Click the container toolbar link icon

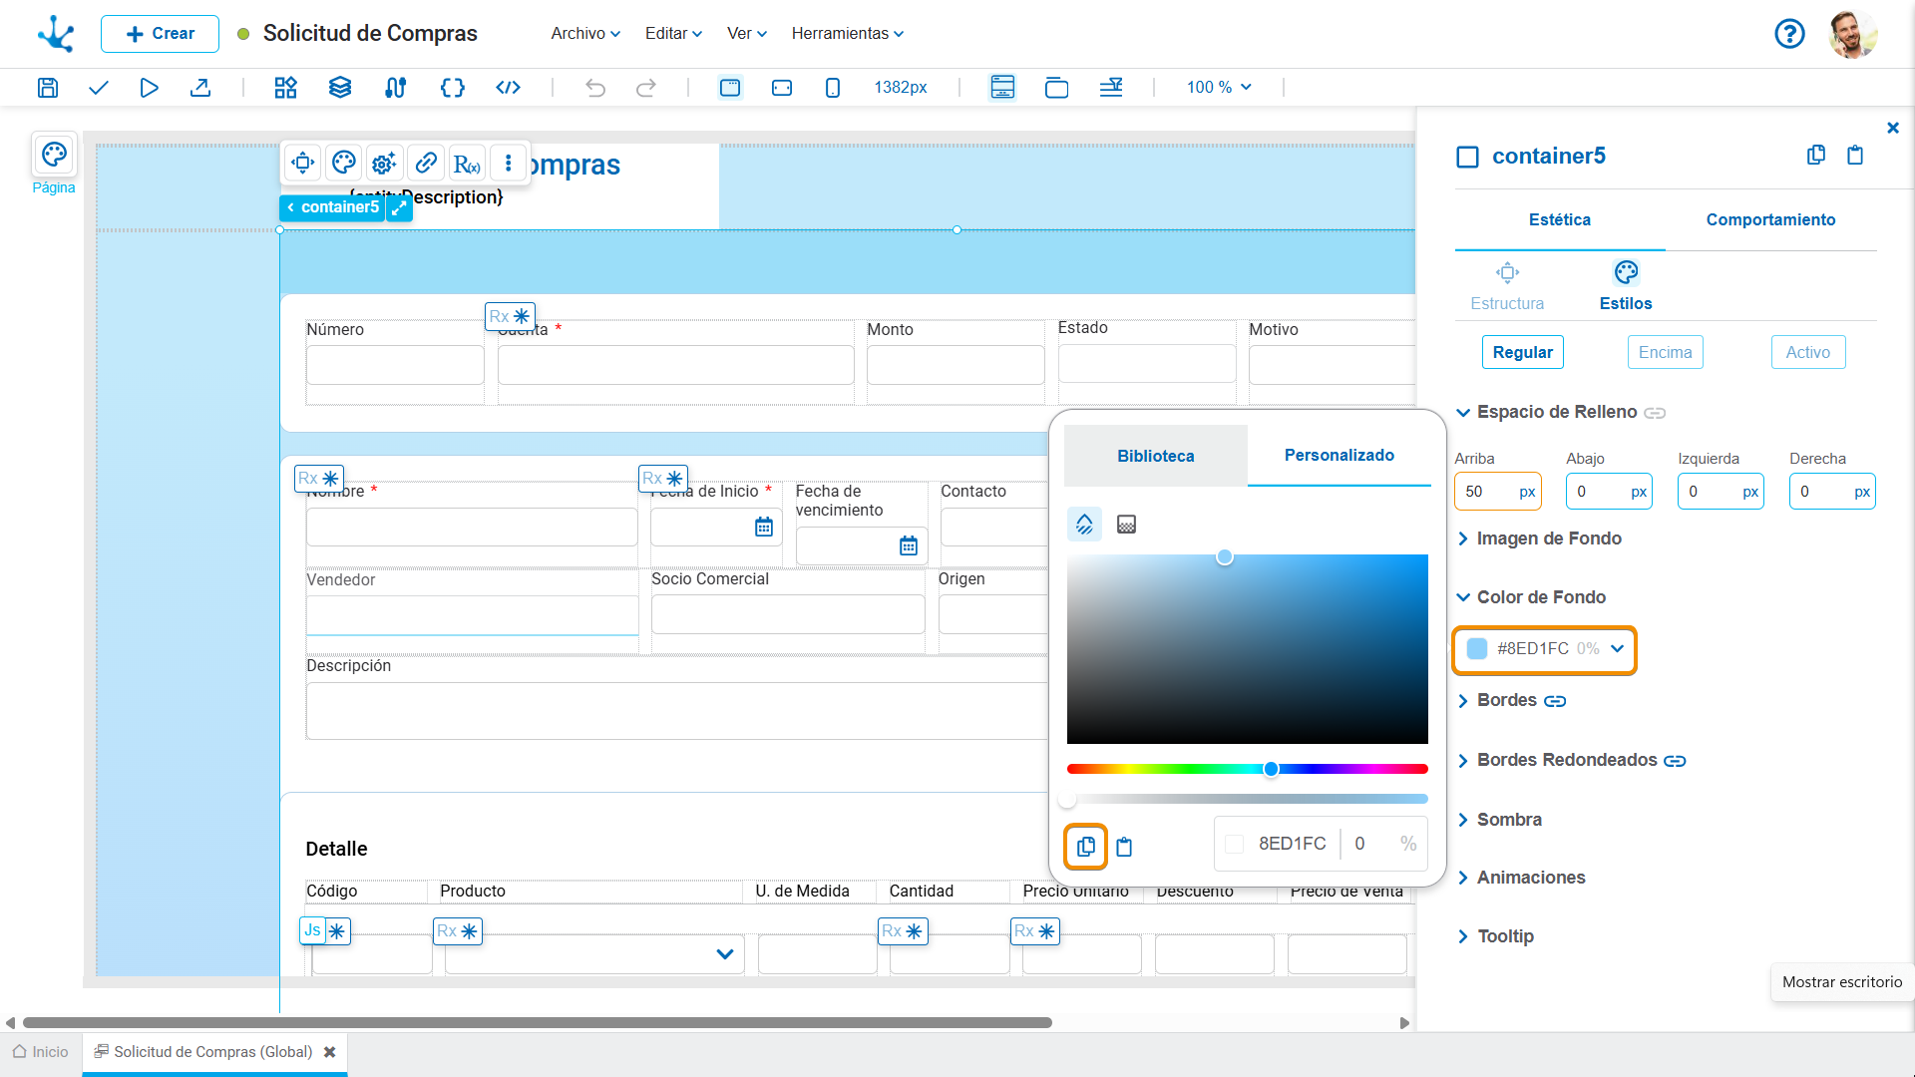pyautogui.click(x=426, y=163)
